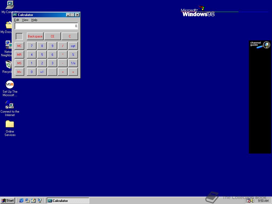Image resolution: width=272 pixels, height=204 pixels.
Task: Select the Network Neighborhood desktop icon
Action: 8,45
